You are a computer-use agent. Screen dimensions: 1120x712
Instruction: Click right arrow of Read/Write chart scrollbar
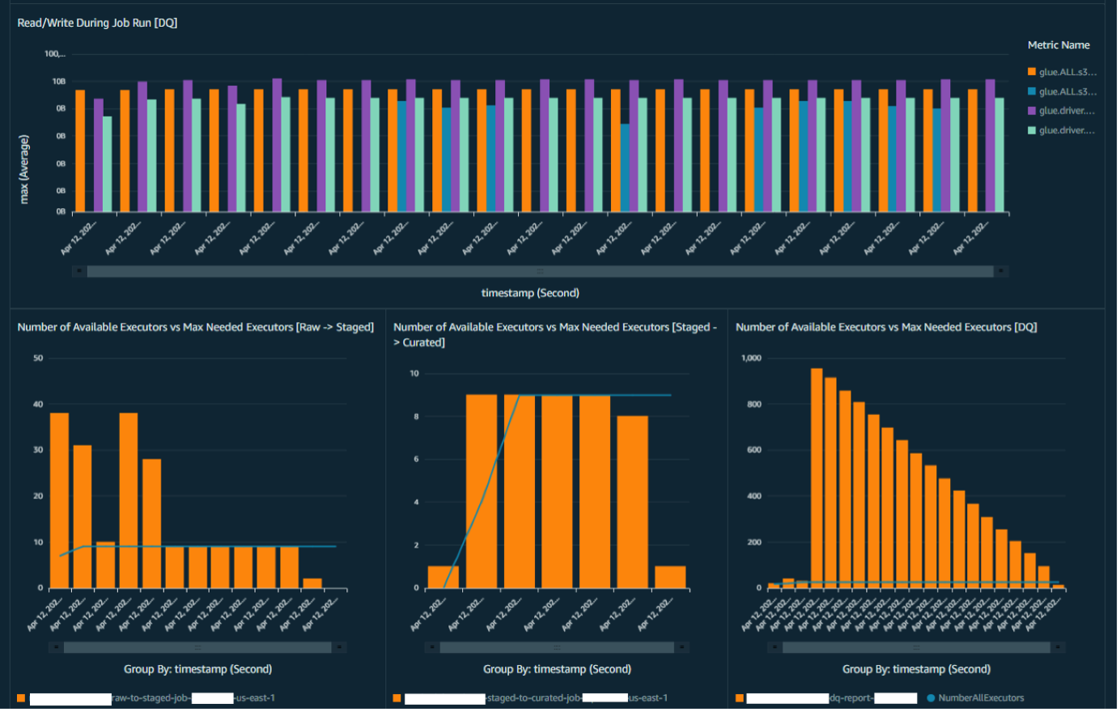click(1002, 272)
